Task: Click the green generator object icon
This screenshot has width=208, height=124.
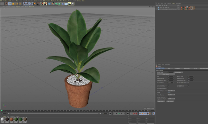Action: coord(56,4)
